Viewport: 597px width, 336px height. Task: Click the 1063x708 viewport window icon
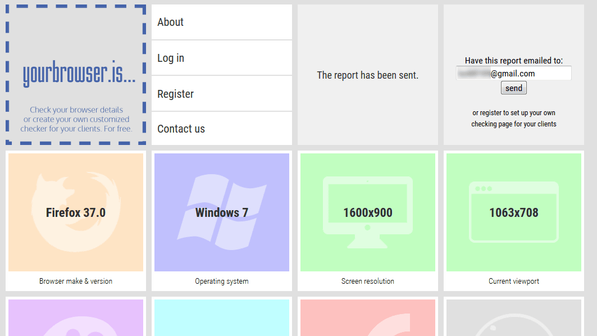point(514,212)
